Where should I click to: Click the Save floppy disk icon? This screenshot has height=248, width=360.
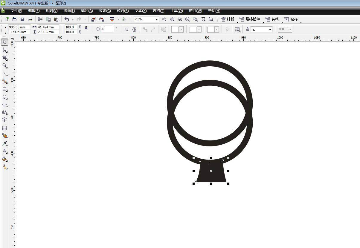click(22, 19)
